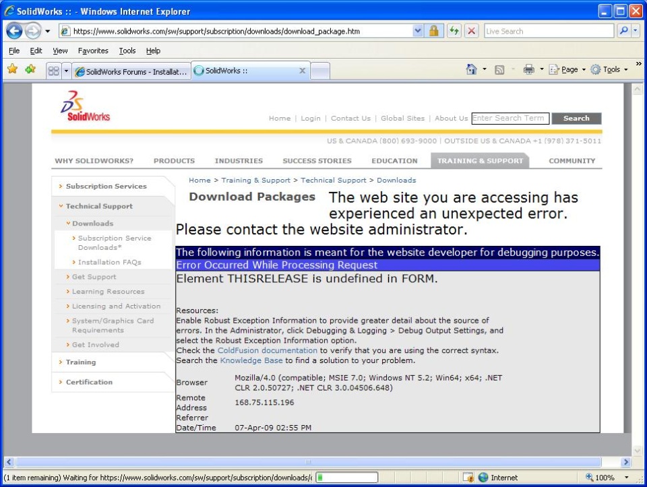The height and width of the screenshot is (487, 647).
Task: Open Print options dropdown arrow
Action: pyautogui.click(x=542, y=69)
